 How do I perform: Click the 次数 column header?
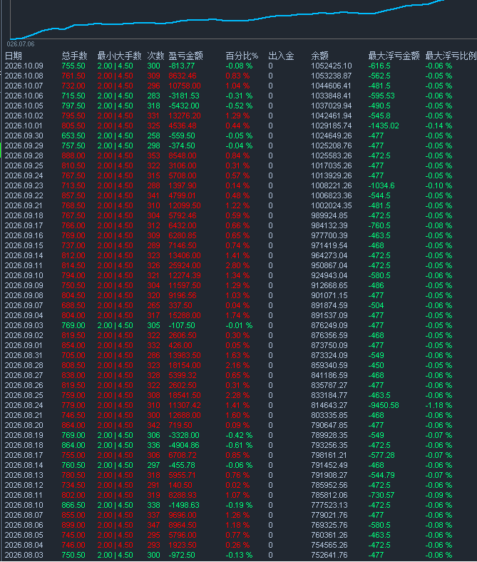(155, 56)
